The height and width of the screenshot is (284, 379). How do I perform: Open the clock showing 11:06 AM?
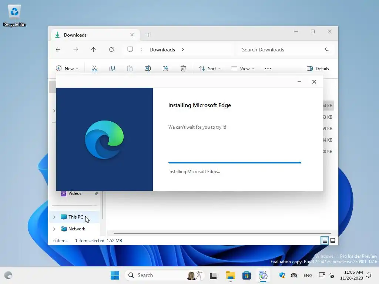pos(352,275)
